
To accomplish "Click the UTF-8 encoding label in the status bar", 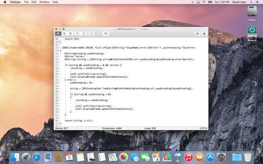I will 203,128.
